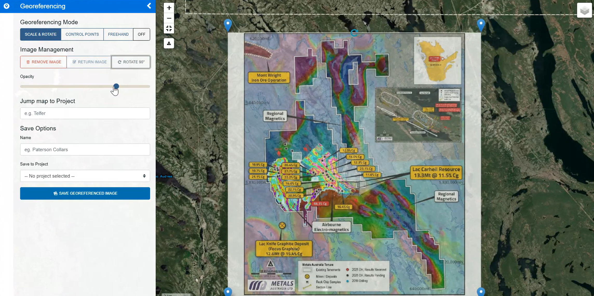This screenshot has width=594, height=296.
Task: Click the Georeferencing header title
Action: 43,6
